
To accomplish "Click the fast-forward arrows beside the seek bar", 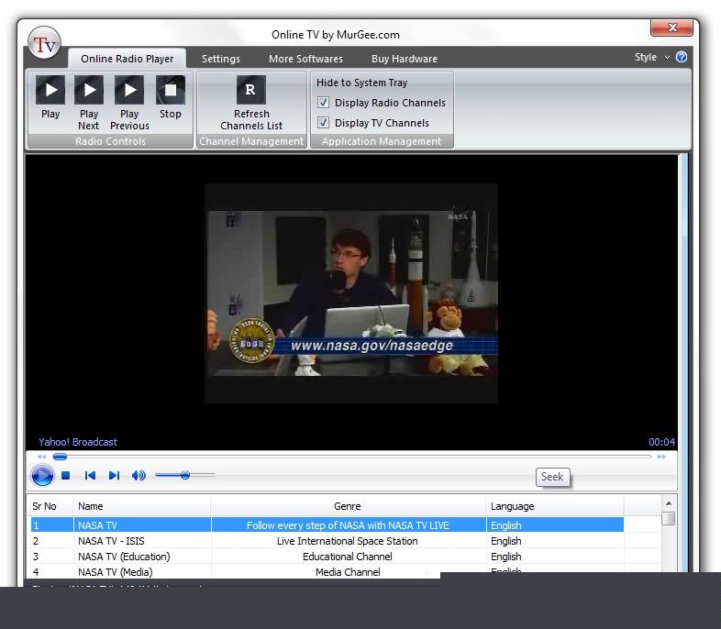I will (661, 457).
